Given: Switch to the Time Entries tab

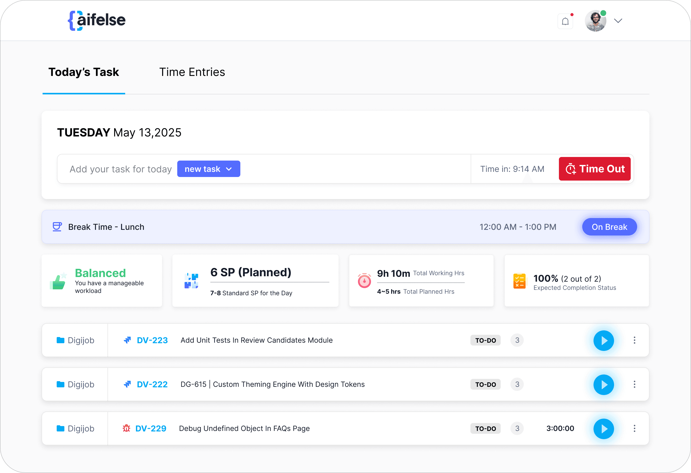Looking at the screenshot, I should tap(192, 72).
